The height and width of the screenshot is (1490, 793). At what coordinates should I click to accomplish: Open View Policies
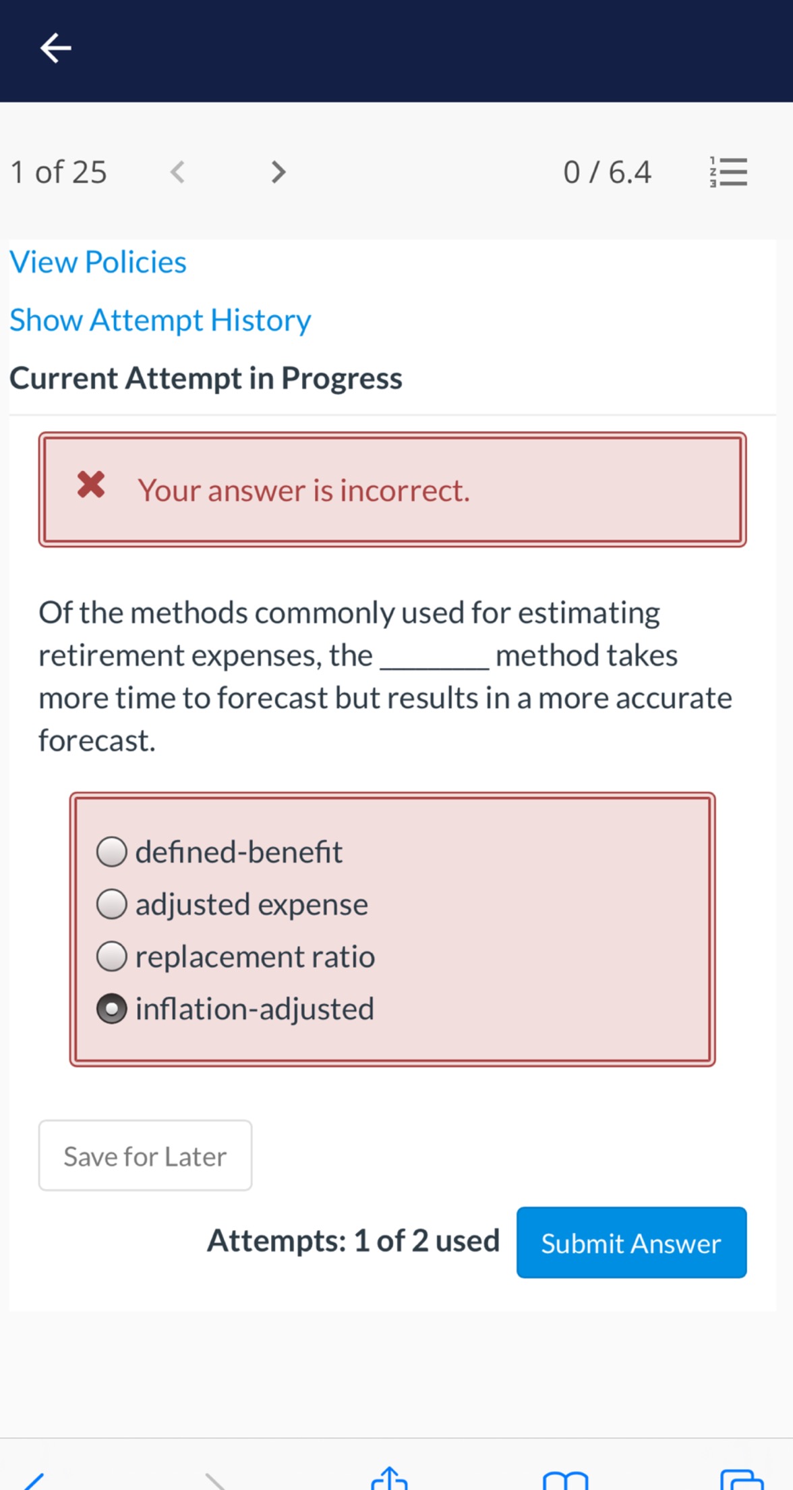(97, 262)
